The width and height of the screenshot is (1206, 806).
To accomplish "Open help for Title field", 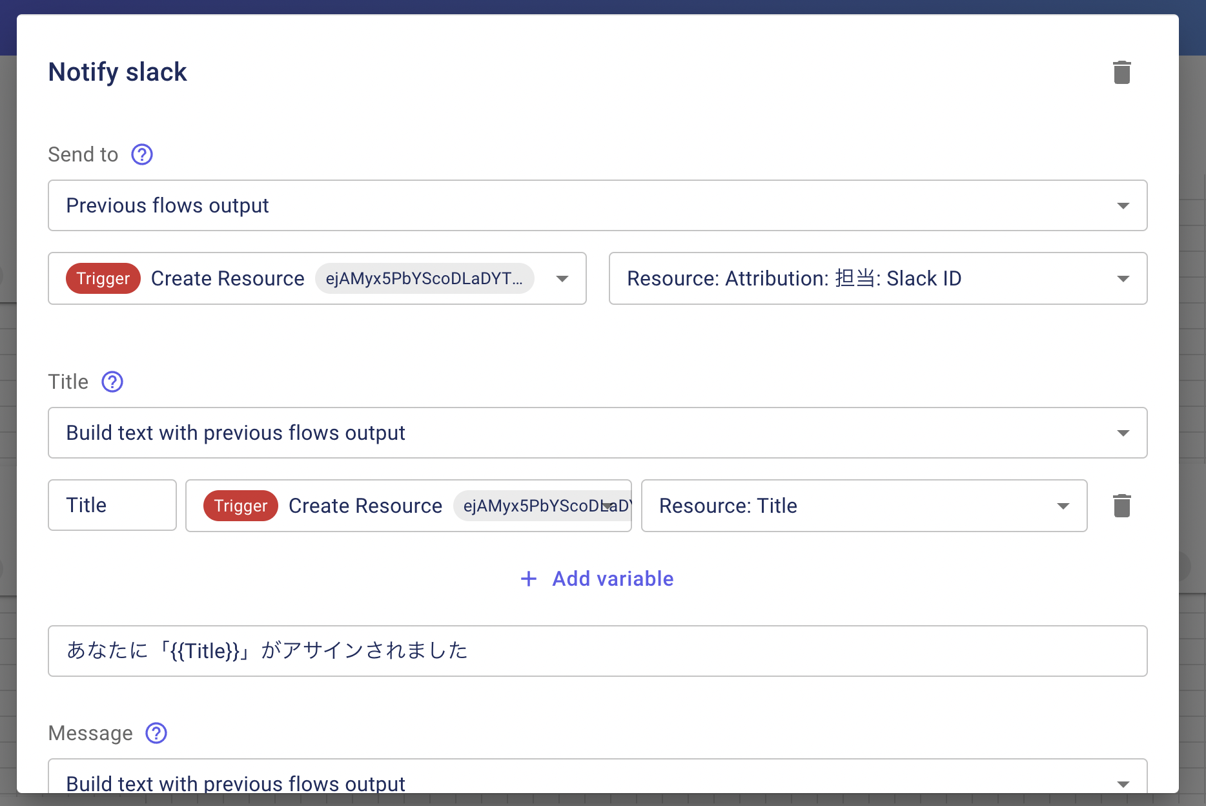I will pyautogui.click(x=112, y=382).
